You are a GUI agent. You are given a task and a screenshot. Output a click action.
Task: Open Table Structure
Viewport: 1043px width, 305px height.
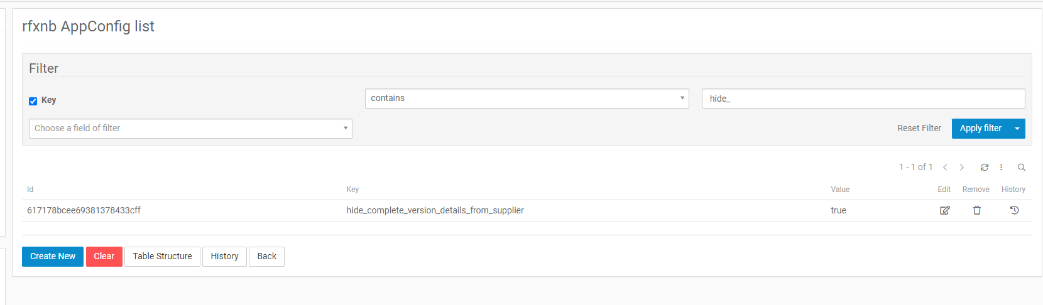pyautogui.click(x=162, y=257)
